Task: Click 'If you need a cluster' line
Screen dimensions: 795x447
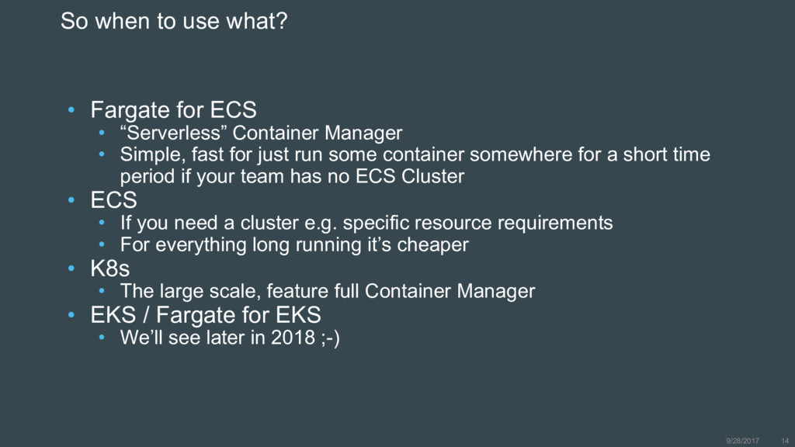Action: [366, 223]
